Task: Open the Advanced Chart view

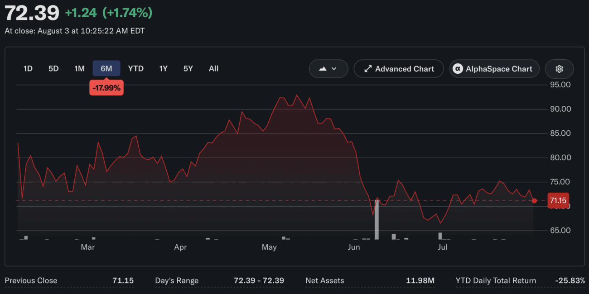Action: pyautogui.click(x=399, y=69)
